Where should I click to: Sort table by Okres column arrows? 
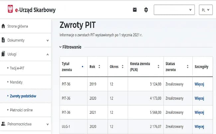pyautogui.click(x=121, y=67)
